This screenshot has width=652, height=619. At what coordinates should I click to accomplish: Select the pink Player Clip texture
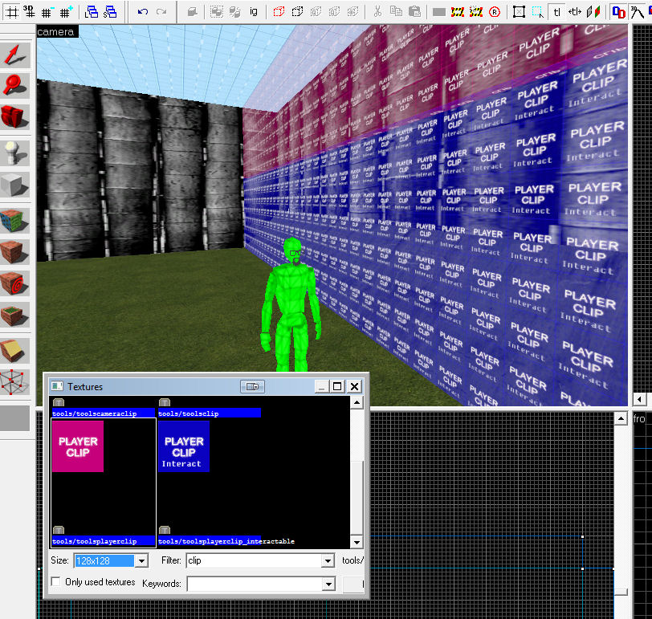click(78, 446)
